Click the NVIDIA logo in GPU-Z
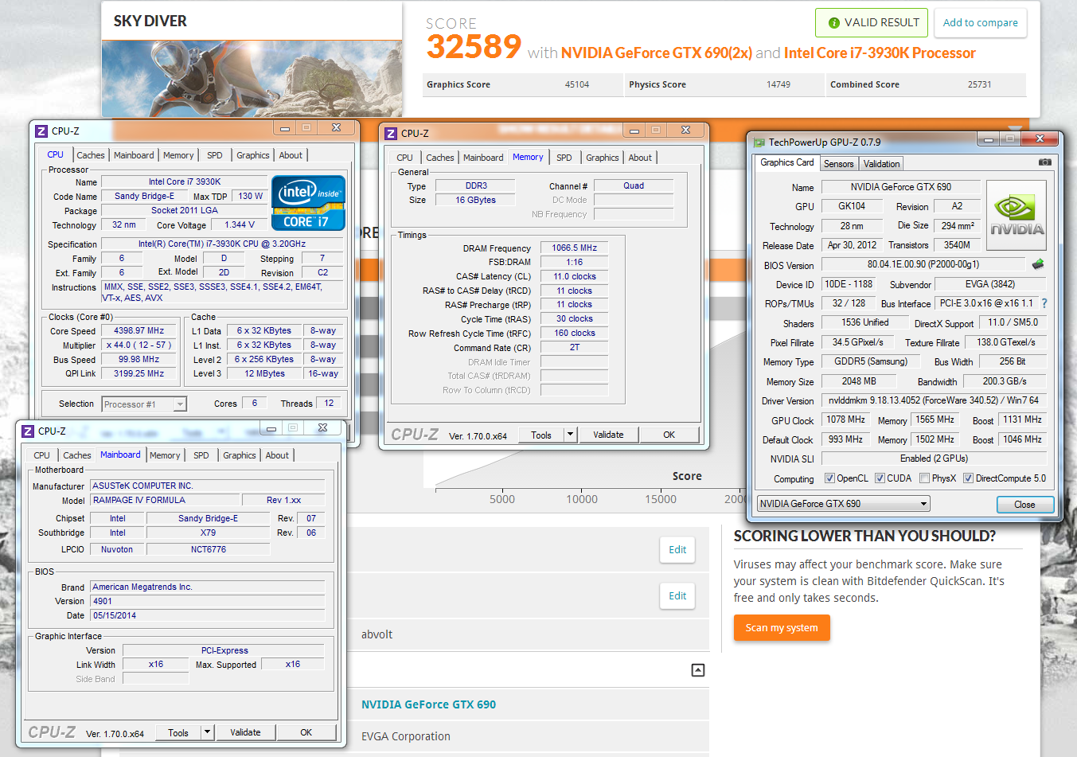 coord(1017,216)
